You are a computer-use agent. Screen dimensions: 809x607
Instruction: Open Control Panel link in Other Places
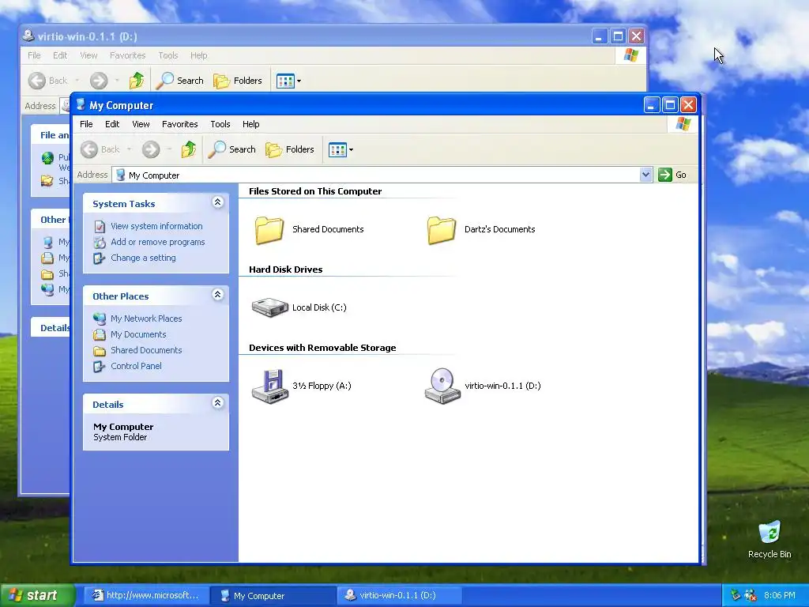click(x=136, y=366)
